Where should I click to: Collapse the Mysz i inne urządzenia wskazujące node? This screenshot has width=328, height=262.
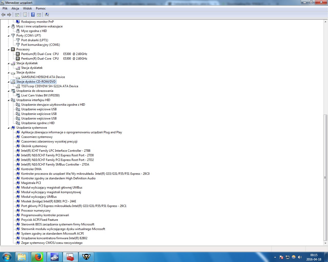[8, 27]
